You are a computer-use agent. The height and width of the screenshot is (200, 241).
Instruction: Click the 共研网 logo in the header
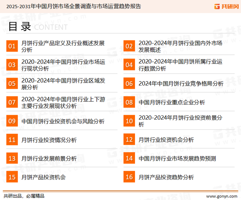pos(227,6)
